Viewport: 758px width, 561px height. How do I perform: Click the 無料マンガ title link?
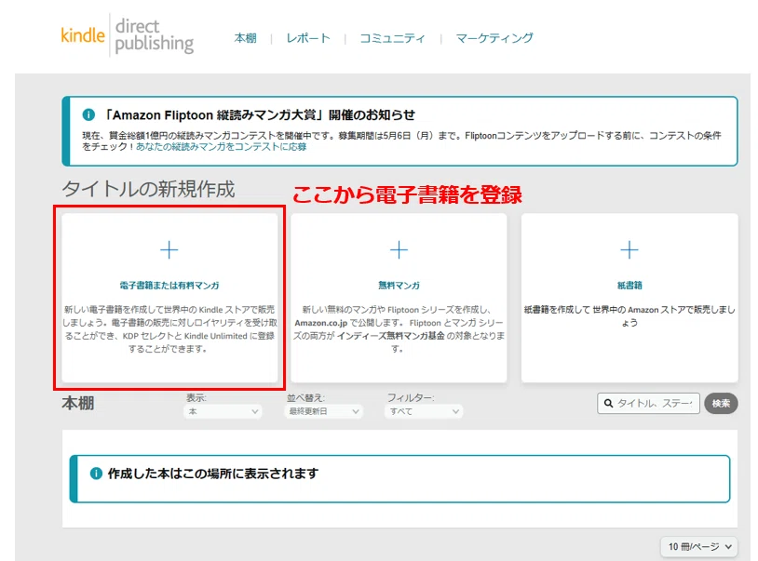pos(399,286)
